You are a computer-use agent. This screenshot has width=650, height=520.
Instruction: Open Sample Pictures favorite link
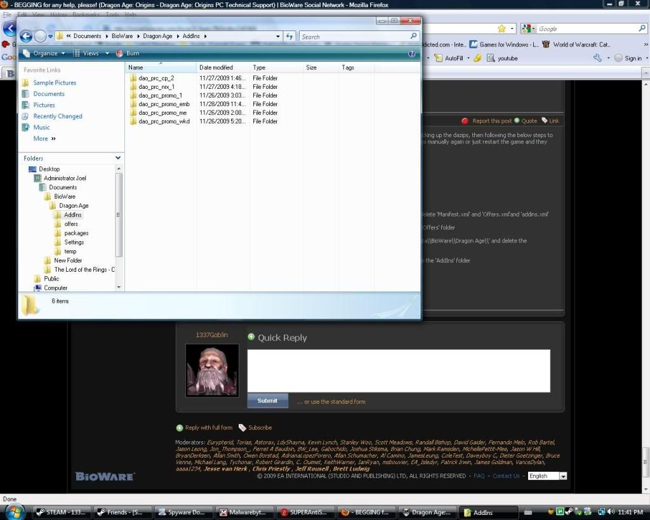tap(55, 83)
